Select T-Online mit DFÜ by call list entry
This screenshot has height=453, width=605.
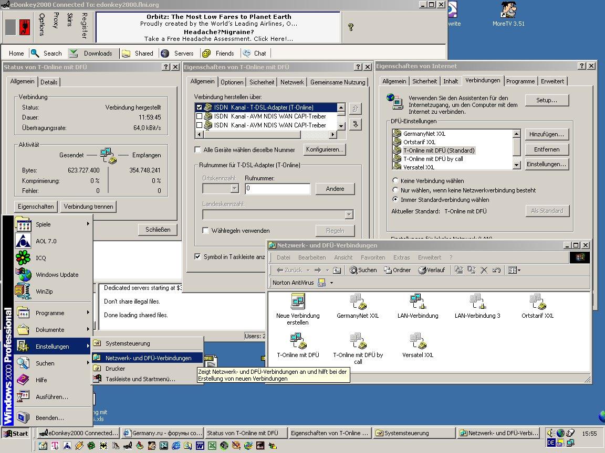coord(433,159)
